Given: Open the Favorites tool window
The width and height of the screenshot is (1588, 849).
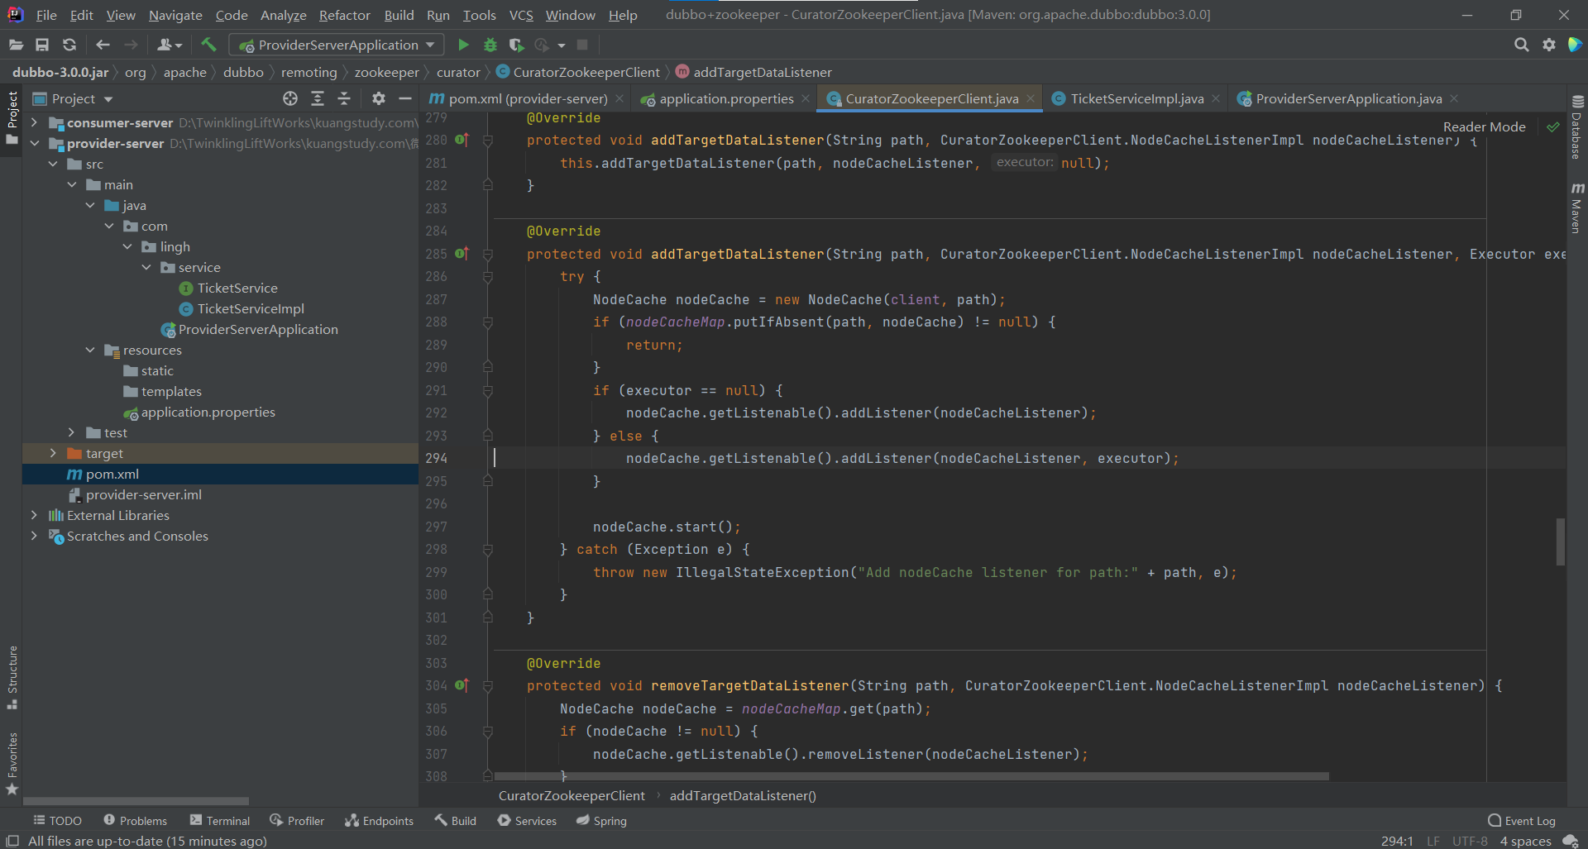Looking at the screenshot, I should pyautogui.click(x=12, y=764).
